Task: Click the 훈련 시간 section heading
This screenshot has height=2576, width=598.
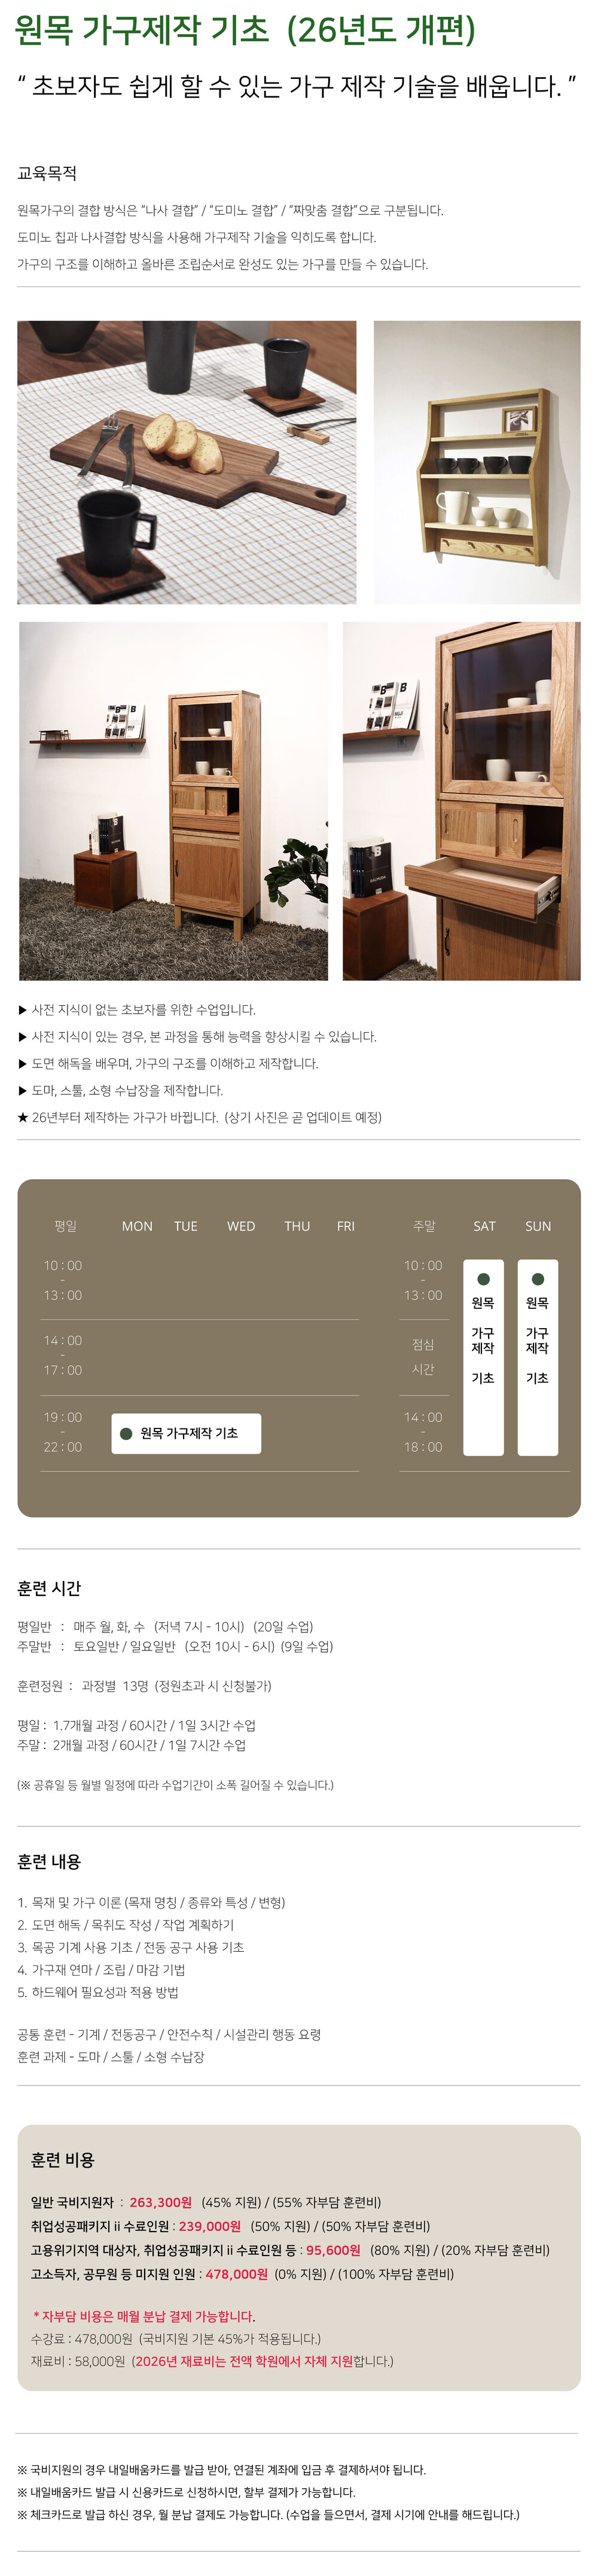Action: (49, 1588)
